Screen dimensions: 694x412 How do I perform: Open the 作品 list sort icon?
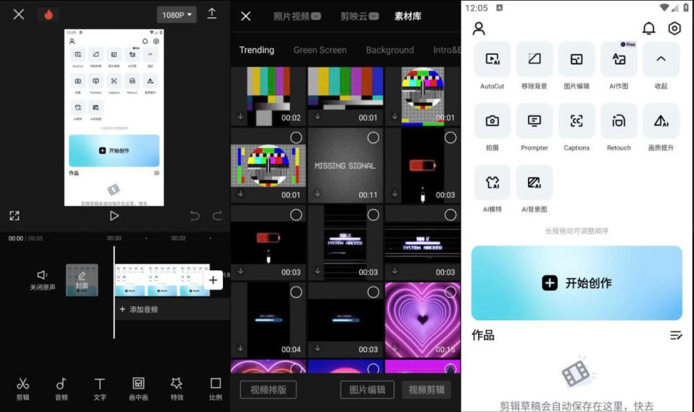tap(675, 336)
